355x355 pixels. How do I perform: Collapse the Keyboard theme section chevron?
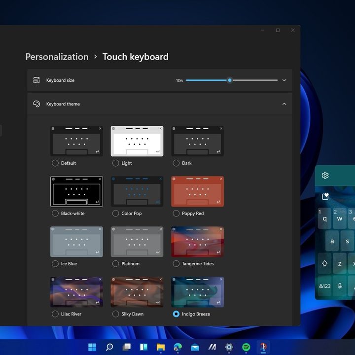284,104
